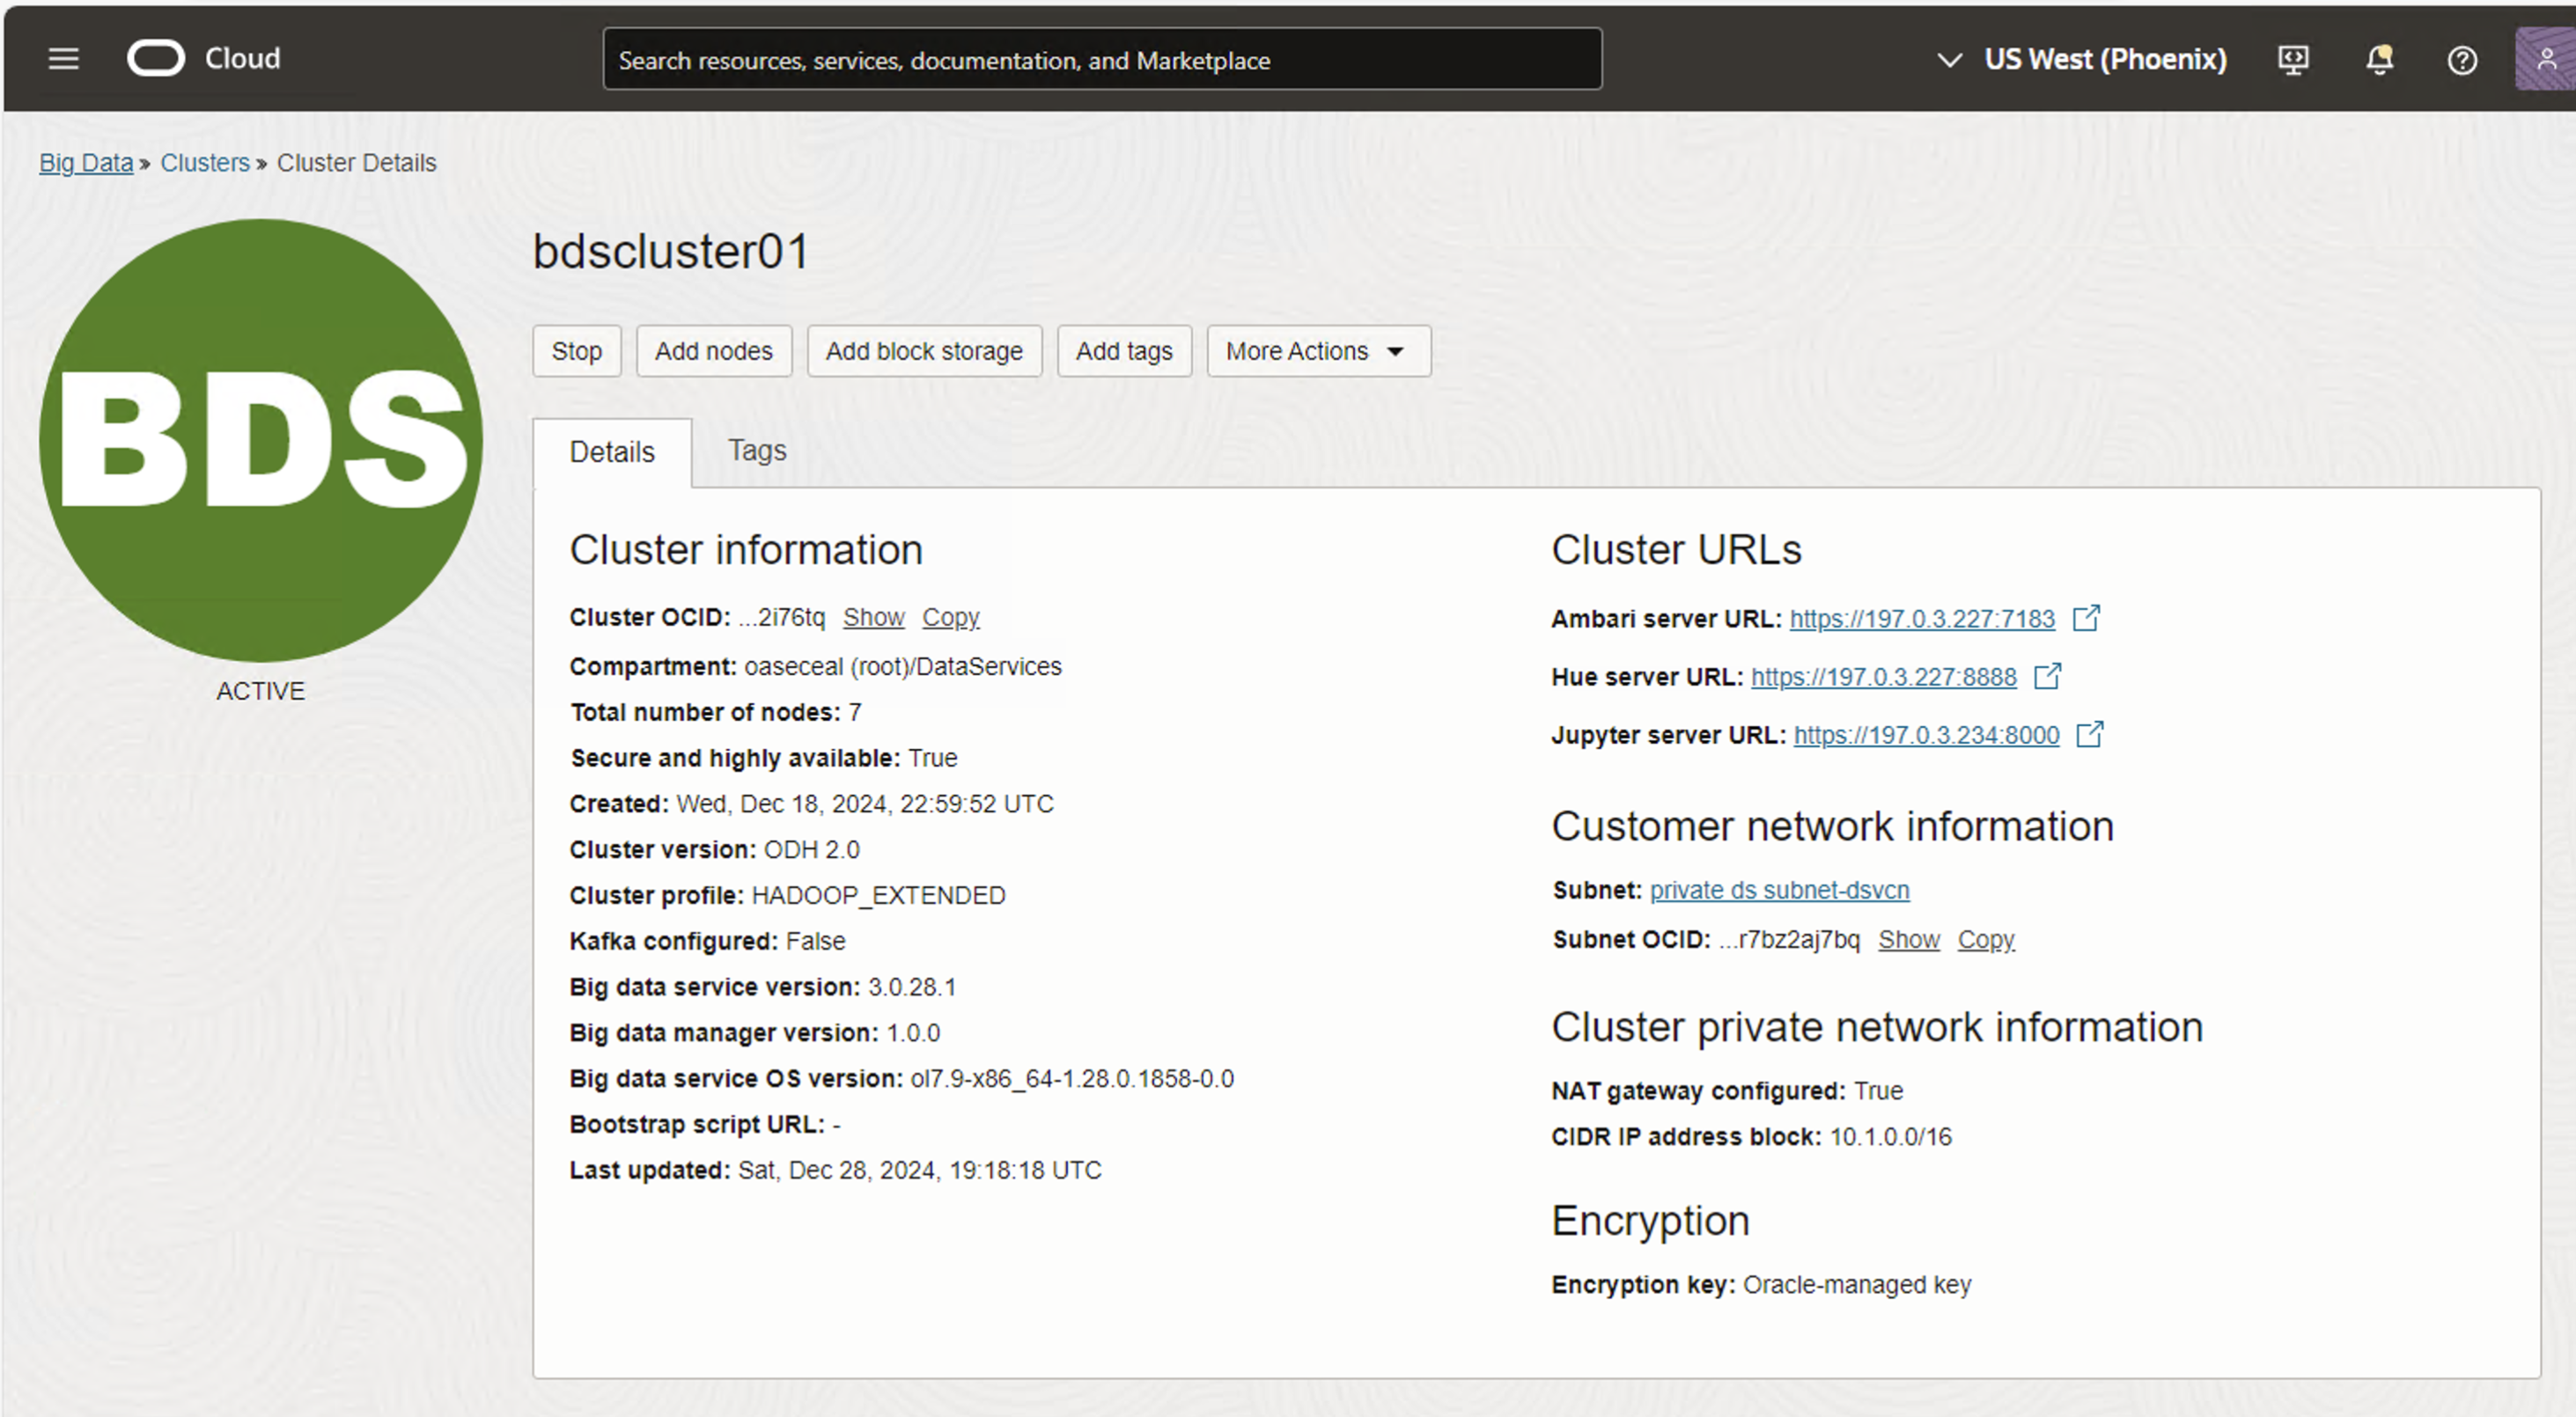Focus the resources search field
The image size is (2576, 1417).
coord(1101,60)
